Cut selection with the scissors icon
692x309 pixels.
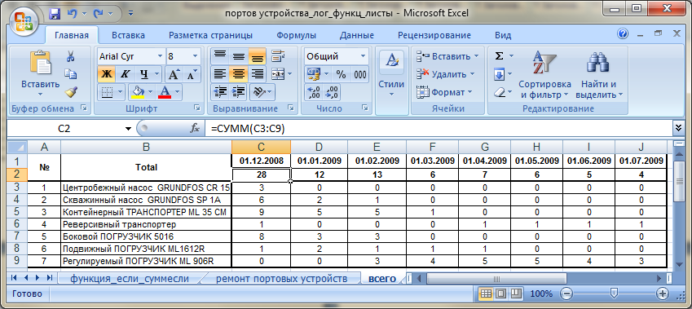click(71, 56)
